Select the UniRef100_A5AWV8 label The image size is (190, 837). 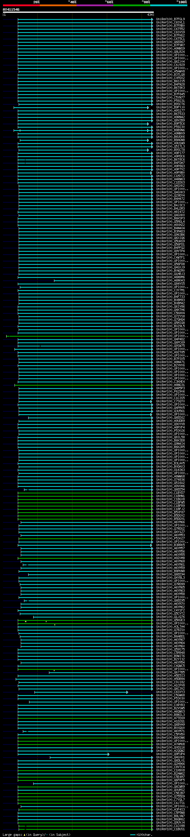click(x=170, y=72)
